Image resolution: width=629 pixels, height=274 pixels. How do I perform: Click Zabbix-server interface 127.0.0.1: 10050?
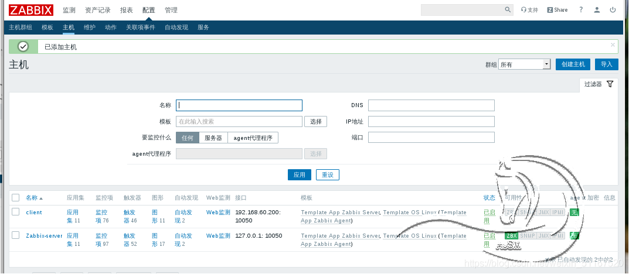(x=259, y=235)
